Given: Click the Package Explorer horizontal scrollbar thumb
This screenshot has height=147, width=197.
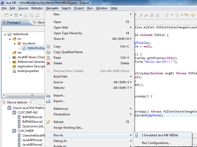Looking at the screenshot, I should coord(26,95).
